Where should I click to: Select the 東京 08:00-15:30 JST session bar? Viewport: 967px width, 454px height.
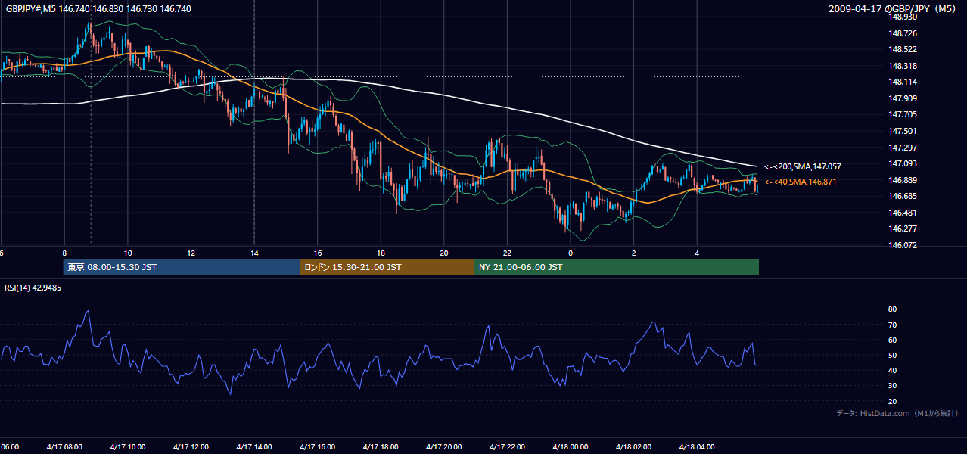182,267
